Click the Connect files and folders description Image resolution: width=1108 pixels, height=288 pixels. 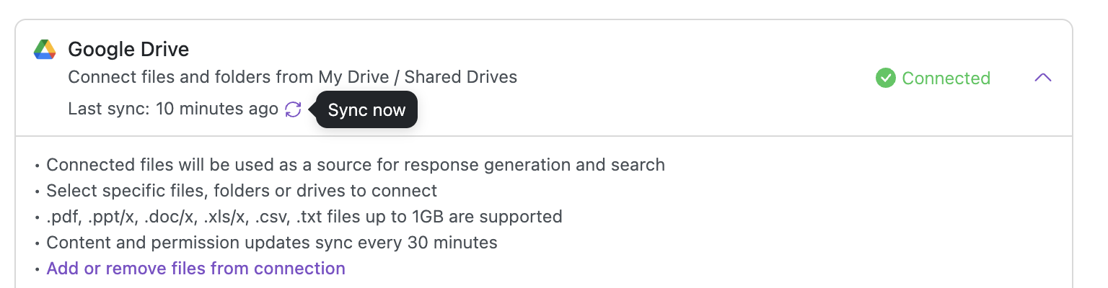tap(292, 77)
